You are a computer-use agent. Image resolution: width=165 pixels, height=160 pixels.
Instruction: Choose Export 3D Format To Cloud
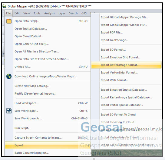[x=126, y=115]
